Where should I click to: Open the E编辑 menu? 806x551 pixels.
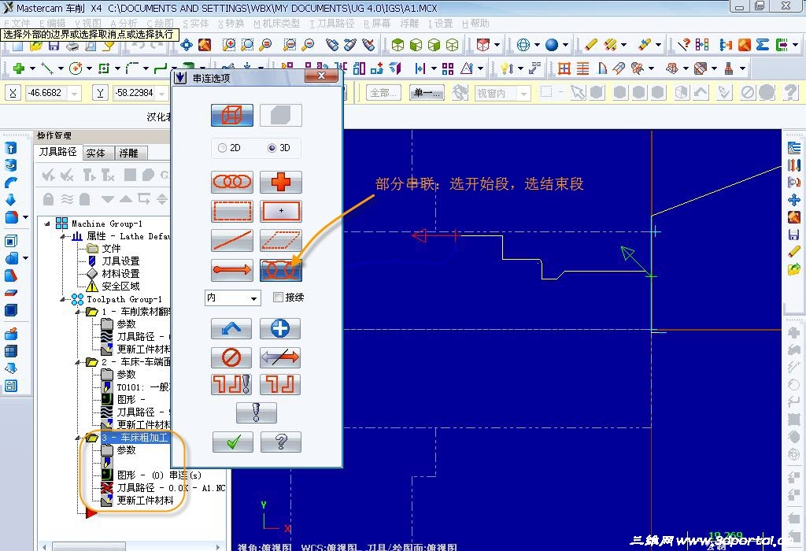tap(52, 24)
